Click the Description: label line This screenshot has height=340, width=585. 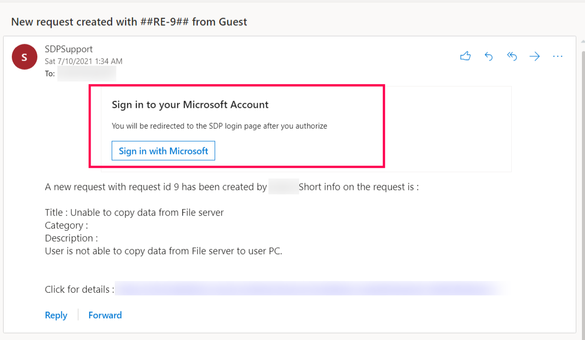coord(71,238)
